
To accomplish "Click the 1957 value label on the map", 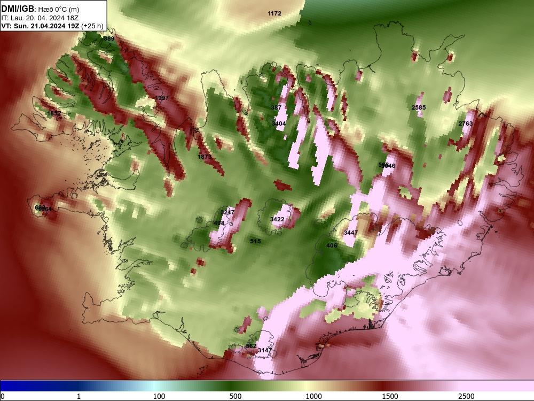I will (162, 98).
